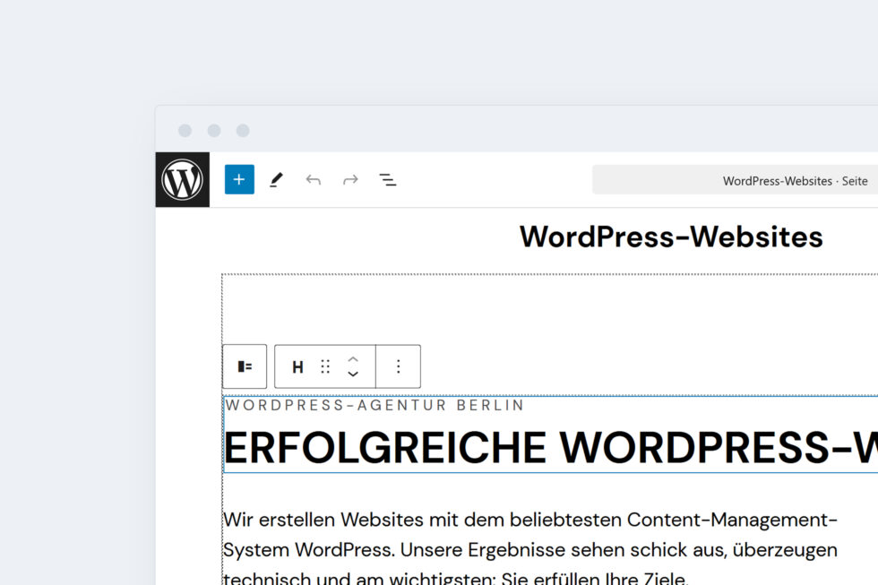Click the page title WordPress-Websites
Screen dimensions: 878x585
[671, 237]
